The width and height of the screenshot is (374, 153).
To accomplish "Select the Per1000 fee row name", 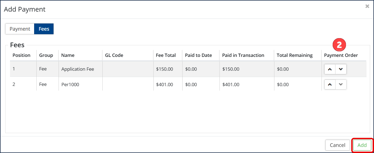I will pyautogui.click(x=70, y=85).
